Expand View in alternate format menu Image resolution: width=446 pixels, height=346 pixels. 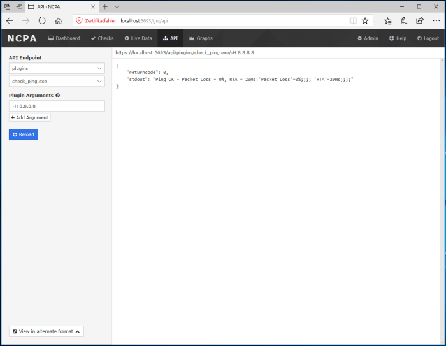47,331
